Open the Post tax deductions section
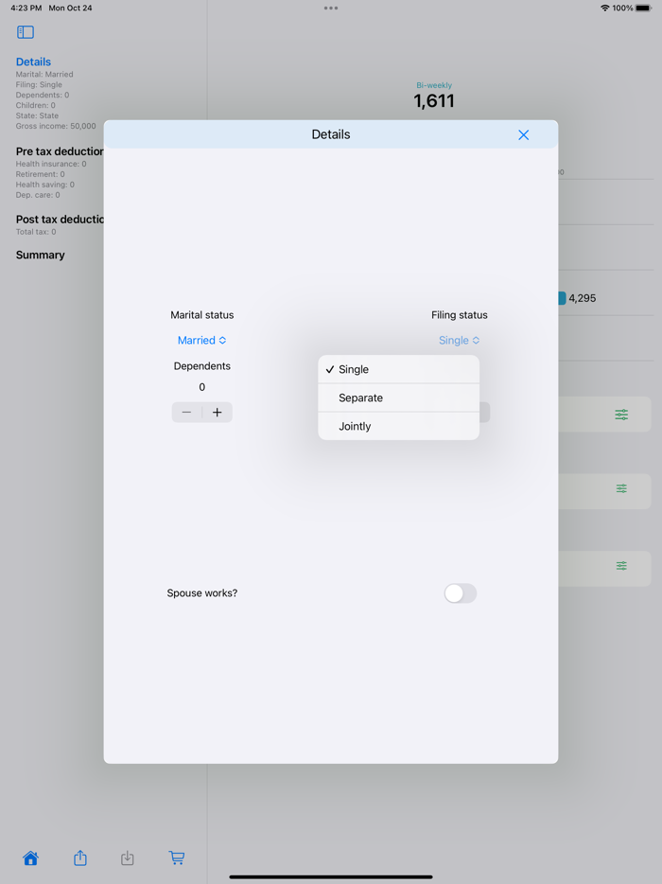 (x=60, y=220)
